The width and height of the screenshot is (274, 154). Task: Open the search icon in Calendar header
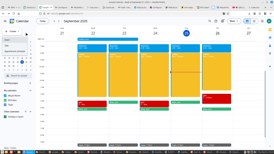pos(210,21)
